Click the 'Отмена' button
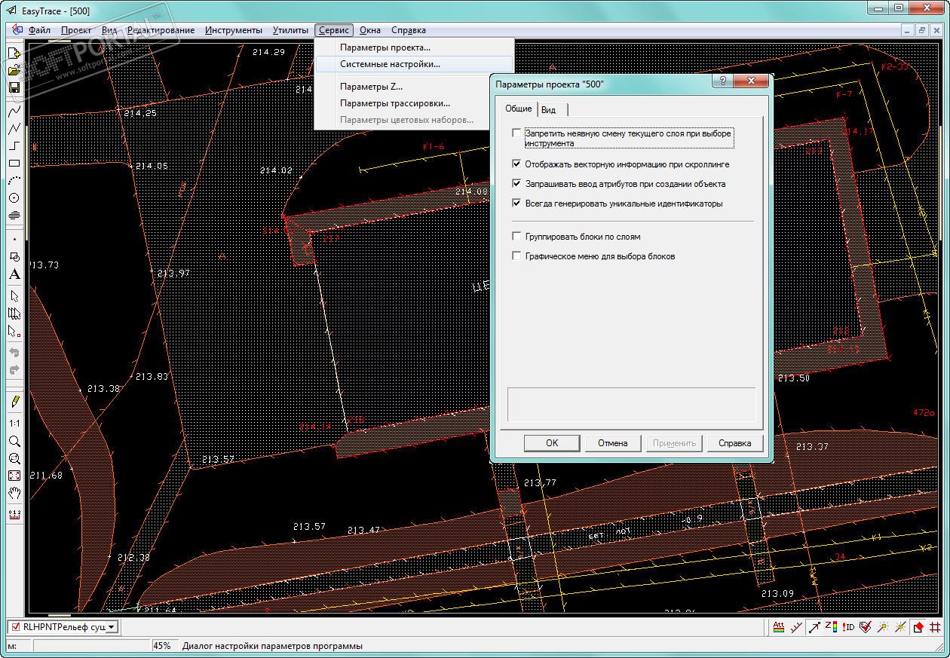 pyautogui.click(x=613, y=443)
